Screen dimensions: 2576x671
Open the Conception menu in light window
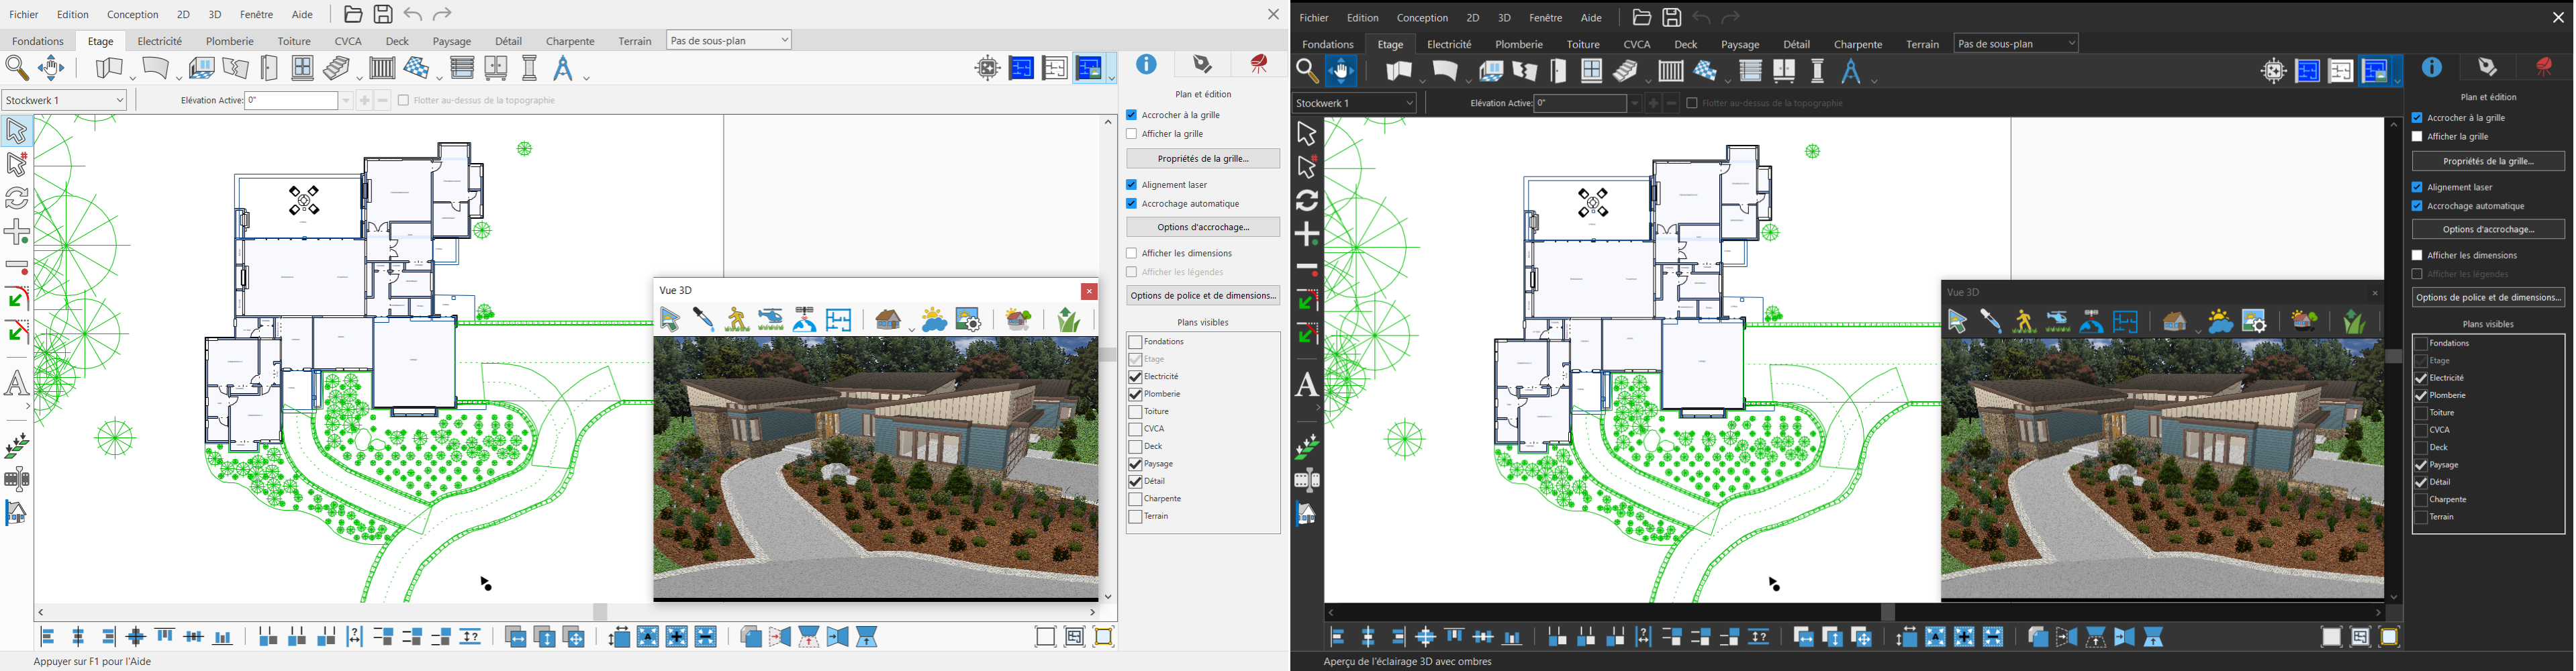(x=133, y=15)
